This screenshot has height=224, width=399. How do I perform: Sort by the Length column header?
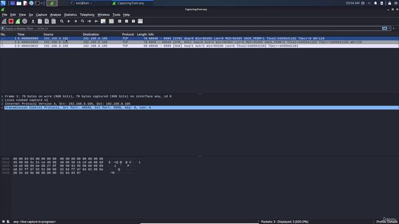(142, 34)
